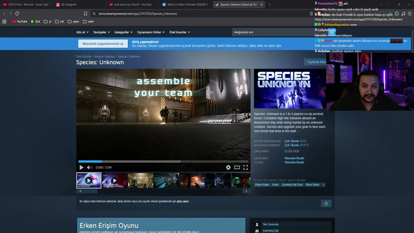414x233 pixels.
Task: Focus the Mağazada ara search field
Action: click(x=280, y=32)
